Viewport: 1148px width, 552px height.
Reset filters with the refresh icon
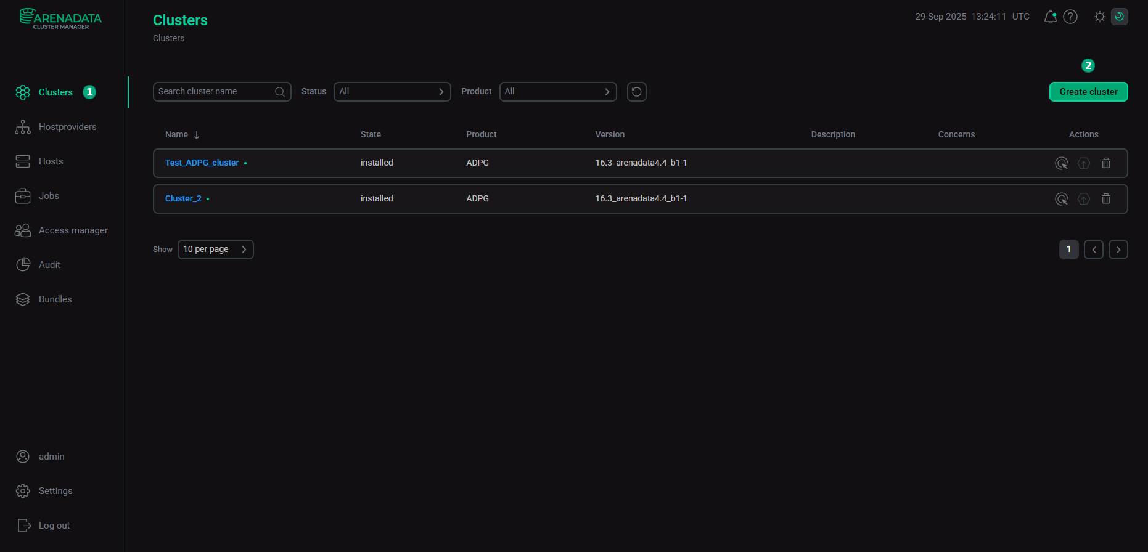pos(636,92)
